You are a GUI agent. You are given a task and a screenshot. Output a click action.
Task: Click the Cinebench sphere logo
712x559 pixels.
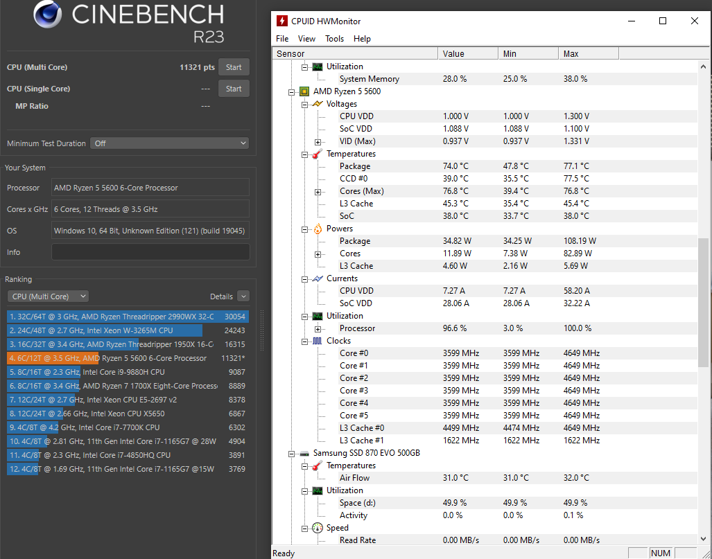pyautogui.click(x=48, y=15)
